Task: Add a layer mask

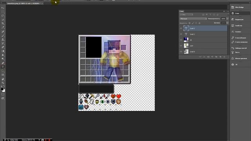Action: pyautogui.click(x=208, y=57)
